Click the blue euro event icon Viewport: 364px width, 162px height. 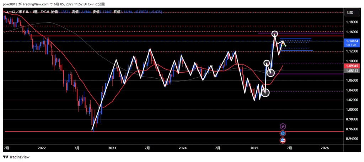[x=283, y=133]
